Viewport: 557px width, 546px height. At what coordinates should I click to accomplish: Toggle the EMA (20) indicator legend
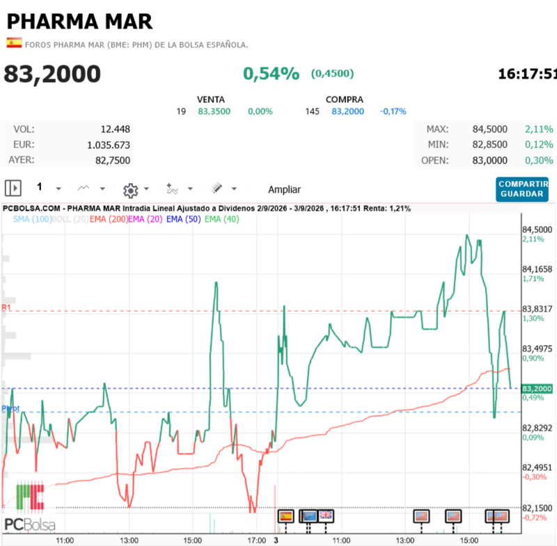pos(146,219)
